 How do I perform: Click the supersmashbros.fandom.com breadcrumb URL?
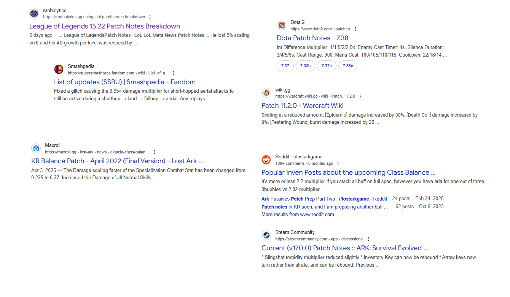pos(118,73)
